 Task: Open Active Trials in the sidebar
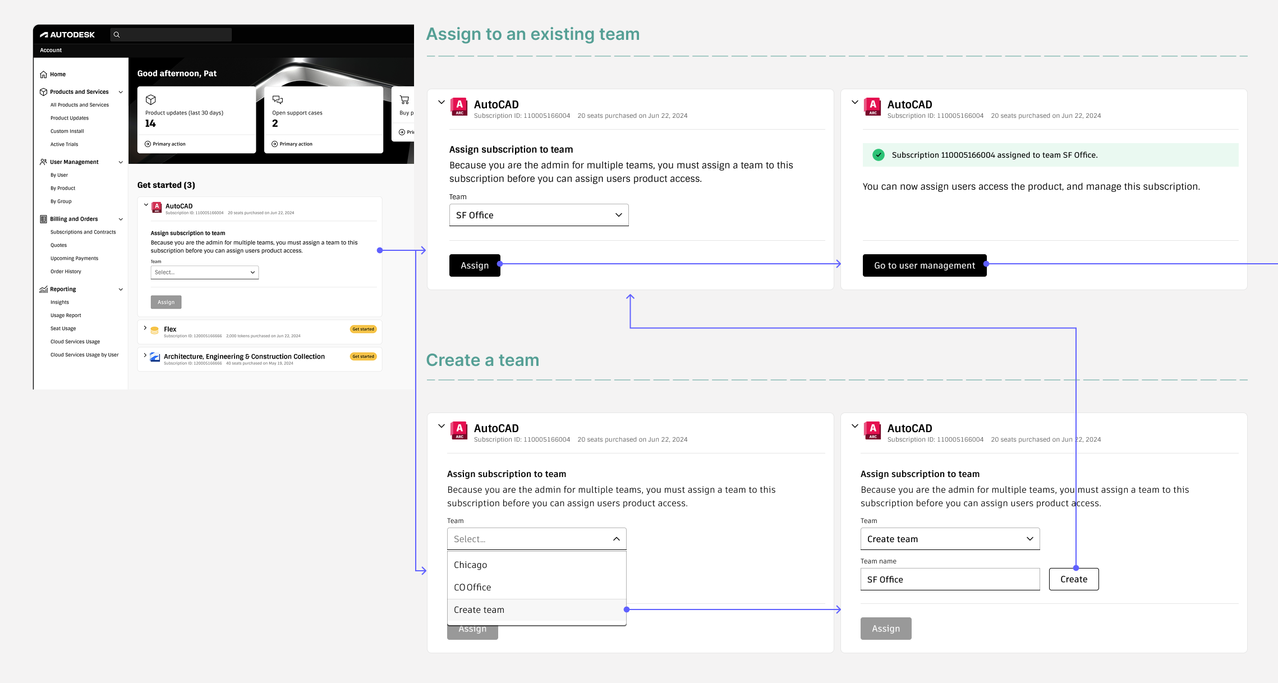pos(65,145)
